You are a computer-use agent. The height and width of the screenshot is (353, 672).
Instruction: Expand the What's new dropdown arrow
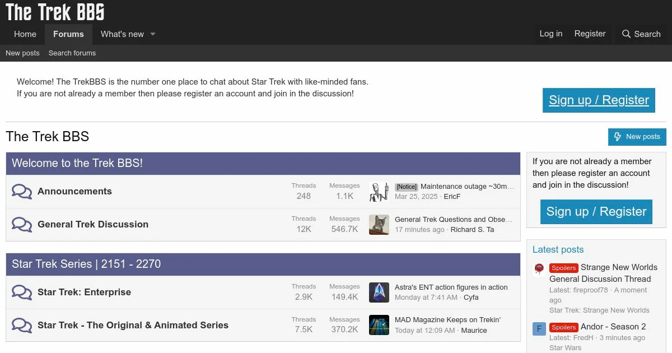(x=152, y=34)
